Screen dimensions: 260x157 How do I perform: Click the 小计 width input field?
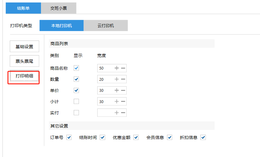point(105,102)
